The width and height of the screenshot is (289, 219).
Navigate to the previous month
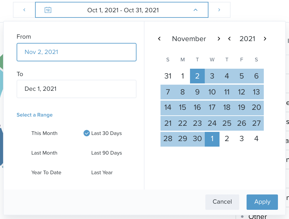coord(159,39)
